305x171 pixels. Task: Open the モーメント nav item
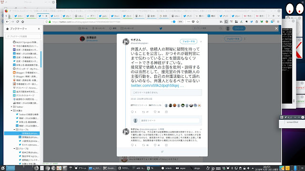click(99, 28)
